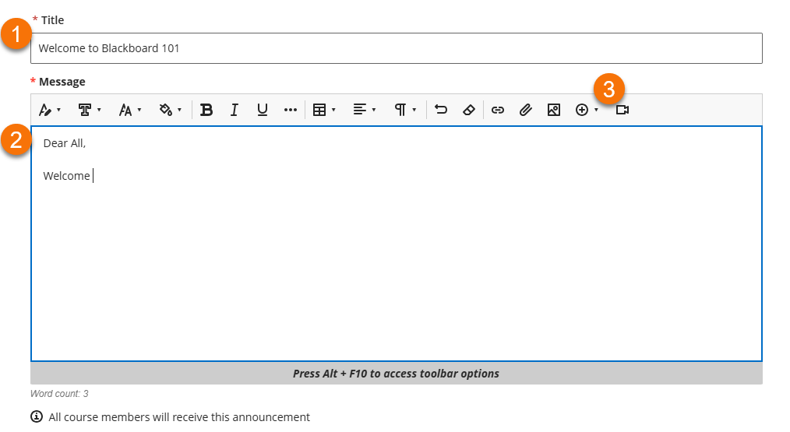Open the insert table dropdown
The width and height of the screenshot is (790, 432).
(x=324, y=110)
